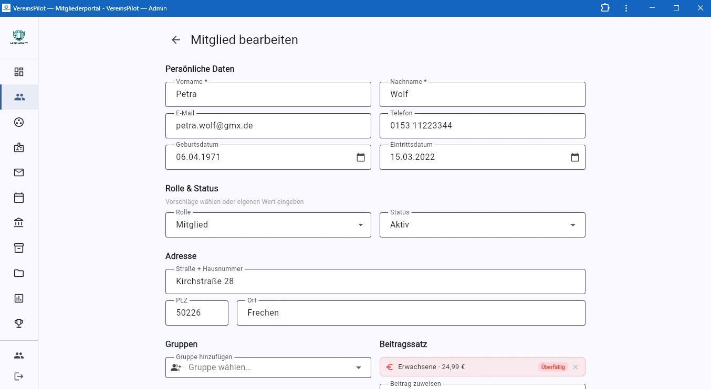Viewport: 711px width, 389px height.
Task: Open the Extensions icon in the title bar
Action: pos(605,8)
